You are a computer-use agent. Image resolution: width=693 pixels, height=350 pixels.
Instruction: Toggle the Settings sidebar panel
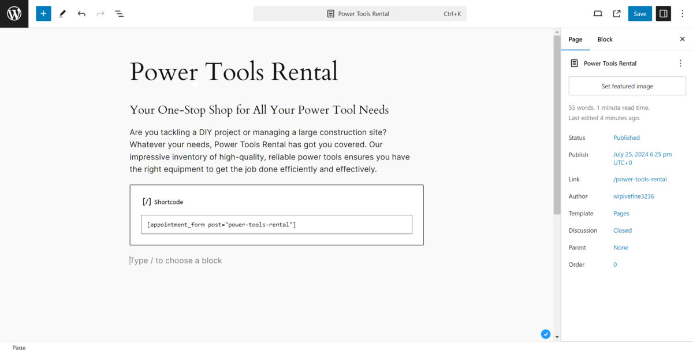point(664,14)
